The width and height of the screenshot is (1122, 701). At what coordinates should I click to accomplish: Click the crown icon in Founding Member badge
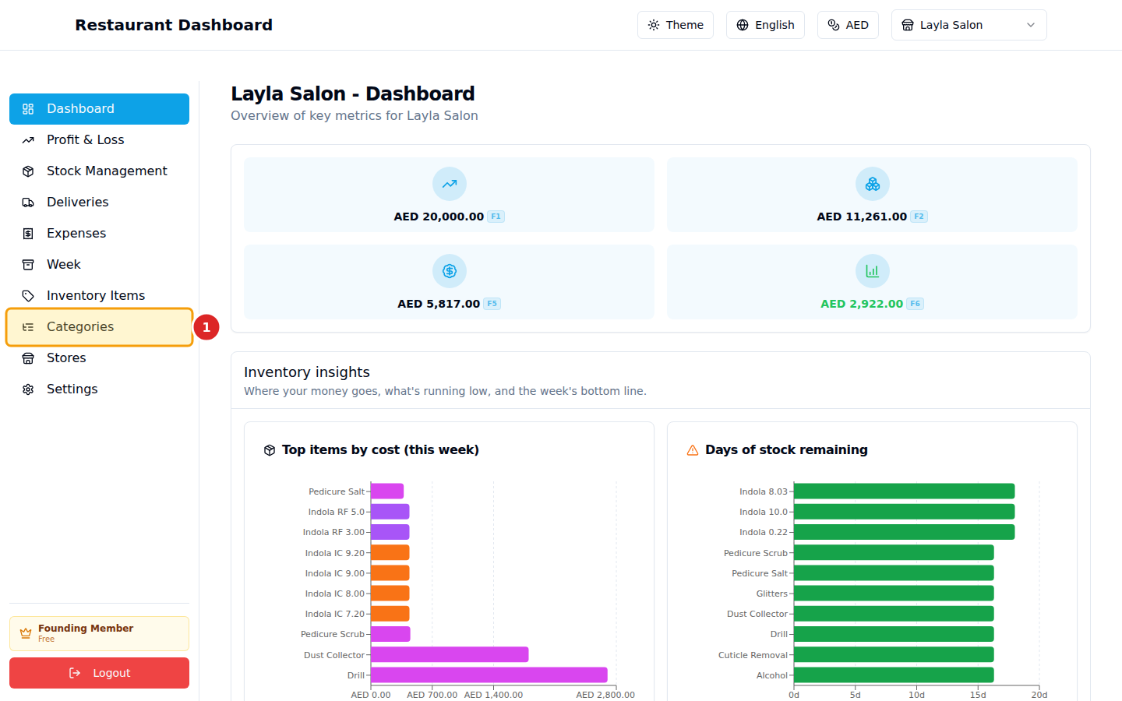point(26,633)
